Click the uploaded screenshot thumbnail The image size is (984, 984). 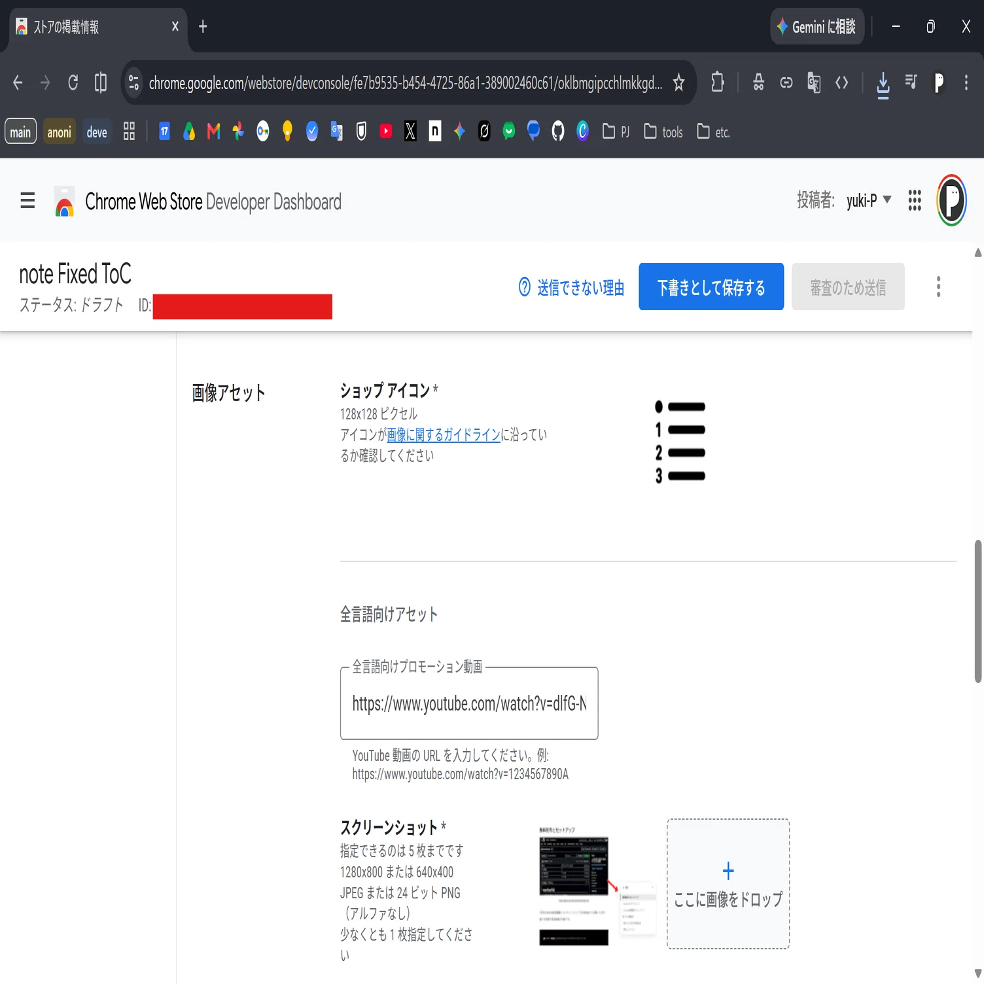[x=597, y=884]
